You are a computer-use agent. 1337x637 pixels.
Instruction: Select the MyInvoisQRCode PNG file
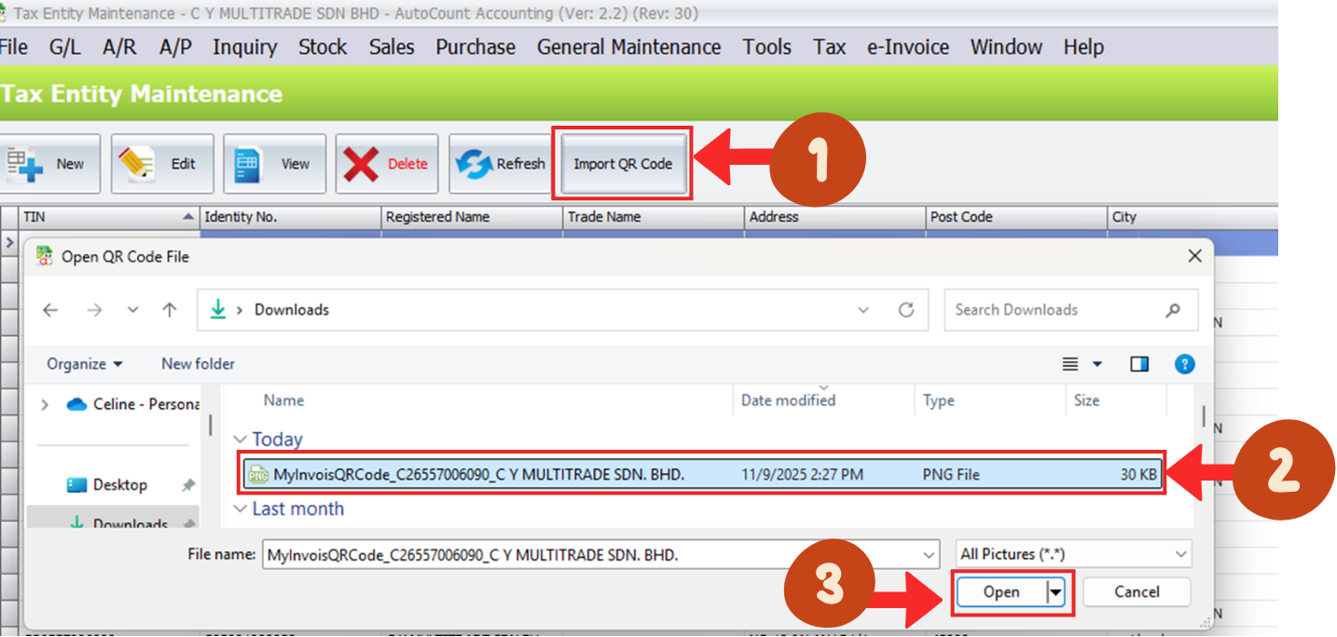point(478,475)
